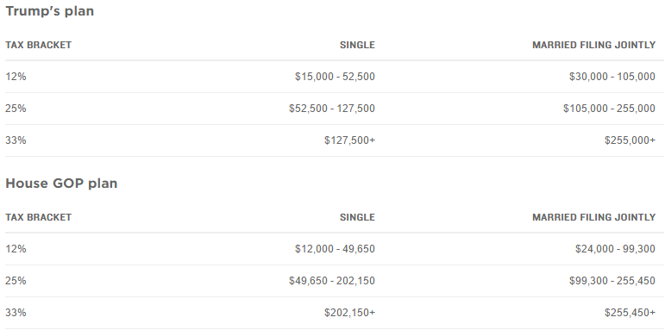Click the $202,150+ cell
Viewport: 665px width, 330px height.
350,313
